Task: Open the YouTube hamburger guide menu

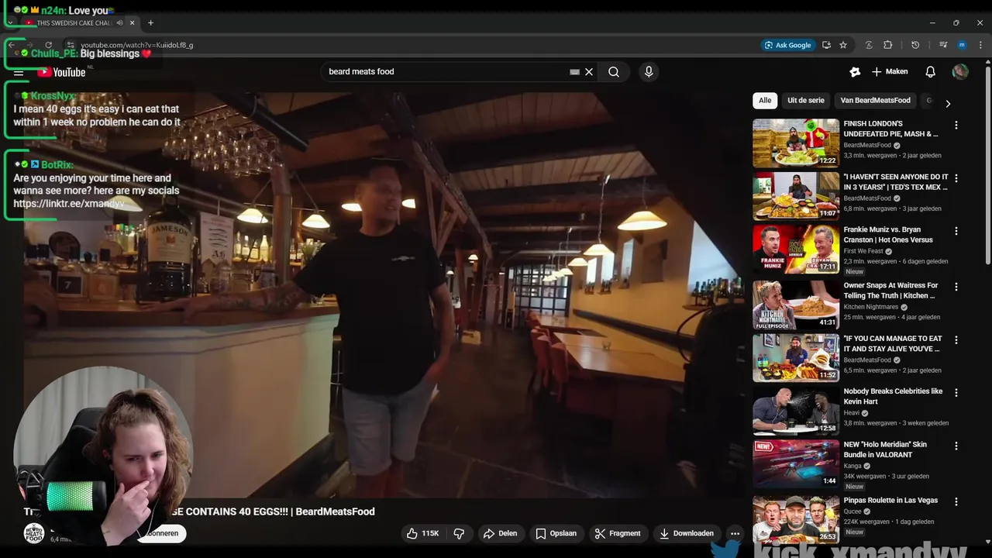Action: 19,72
